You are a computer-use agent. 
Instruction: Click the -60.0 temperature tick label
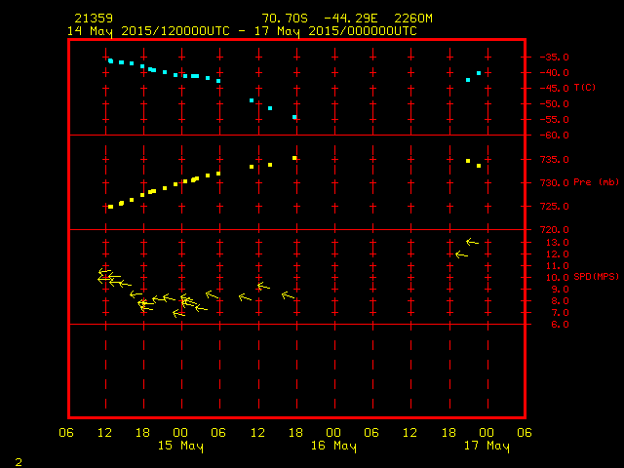coord(552,135)
